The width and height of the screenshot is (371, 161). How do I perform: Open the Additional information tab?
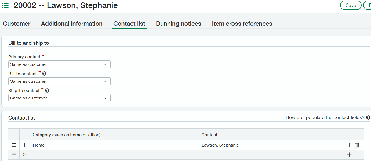[72, 24]
